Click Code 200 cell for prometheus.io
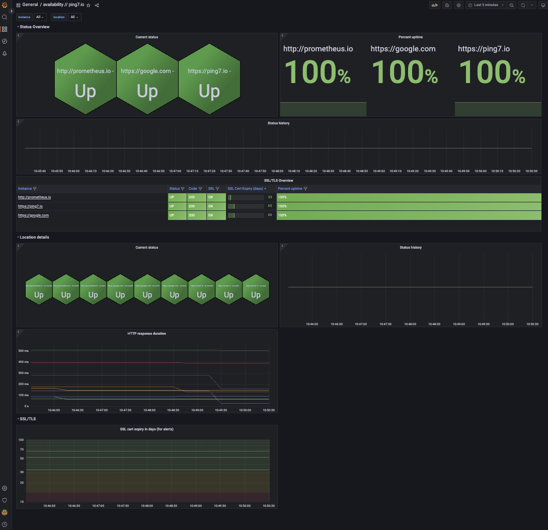This screenshot has height=530, width=548. point(196,197)
